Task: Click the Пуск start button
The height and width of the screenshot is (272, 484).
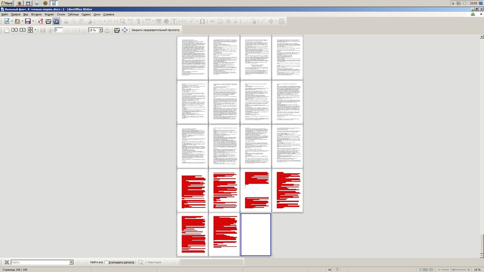Action: coord(7,3)
